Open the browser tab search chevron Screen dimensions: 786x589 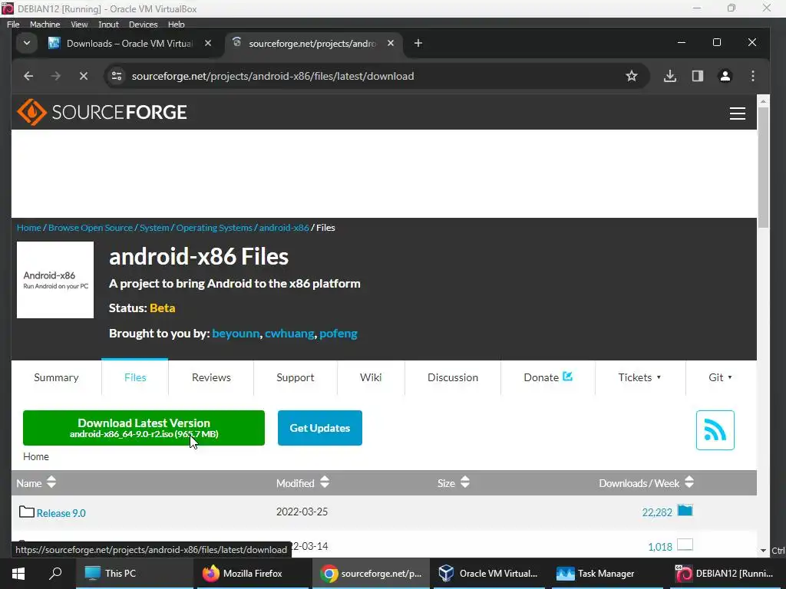click(x=27, y=43)
